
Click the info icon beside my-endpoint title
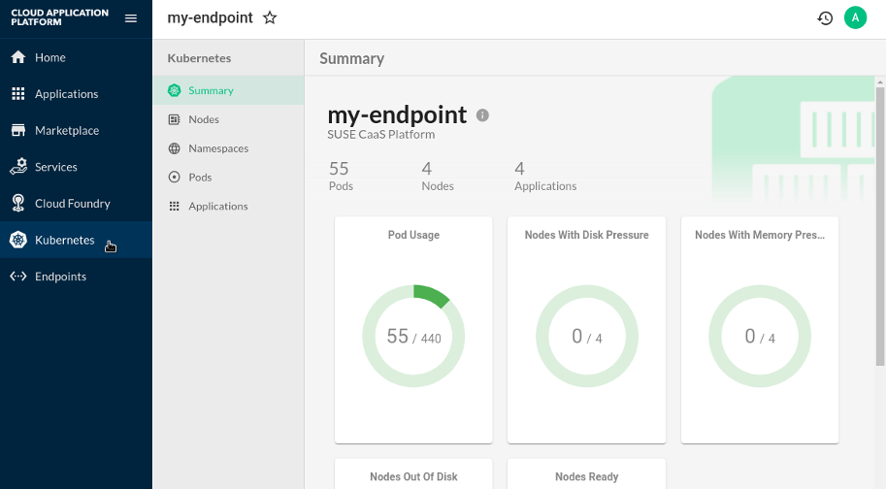tap(482, 115)
